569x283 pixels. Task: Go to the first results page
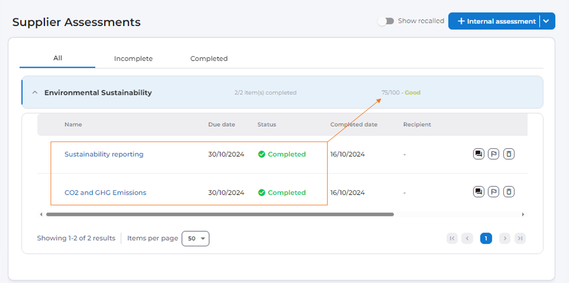click(452, 239)
